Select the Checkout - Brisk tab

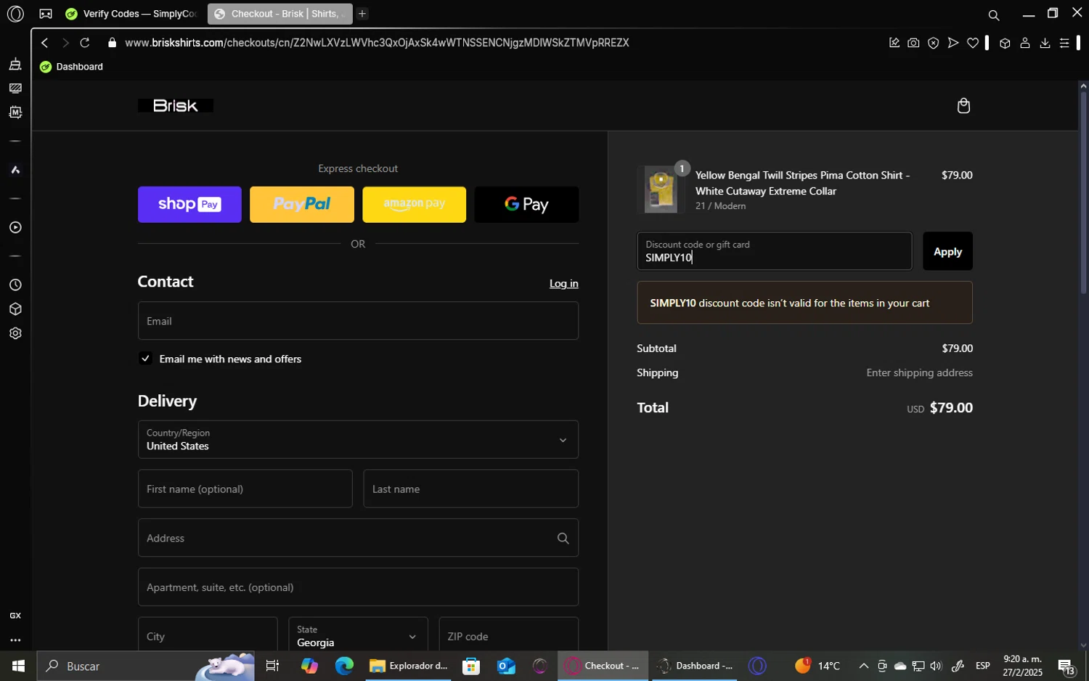[280, 14]
